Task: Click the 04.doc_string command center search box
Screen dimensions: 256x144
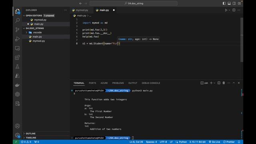Action: pyautogui.click(x=134, y=3)
